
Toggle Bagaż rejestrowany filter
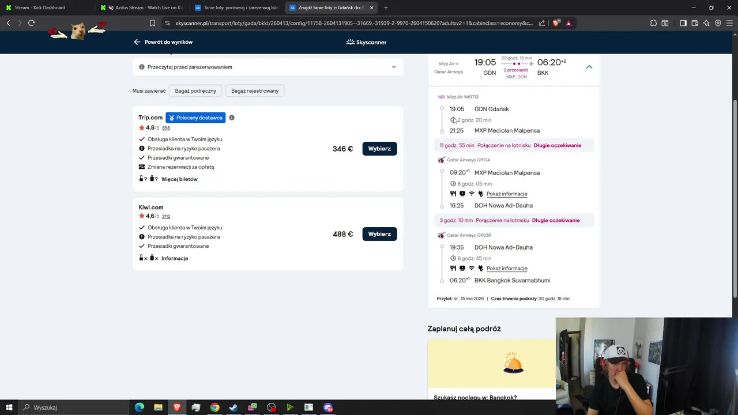pyautogui.click(x=255, y=90)
